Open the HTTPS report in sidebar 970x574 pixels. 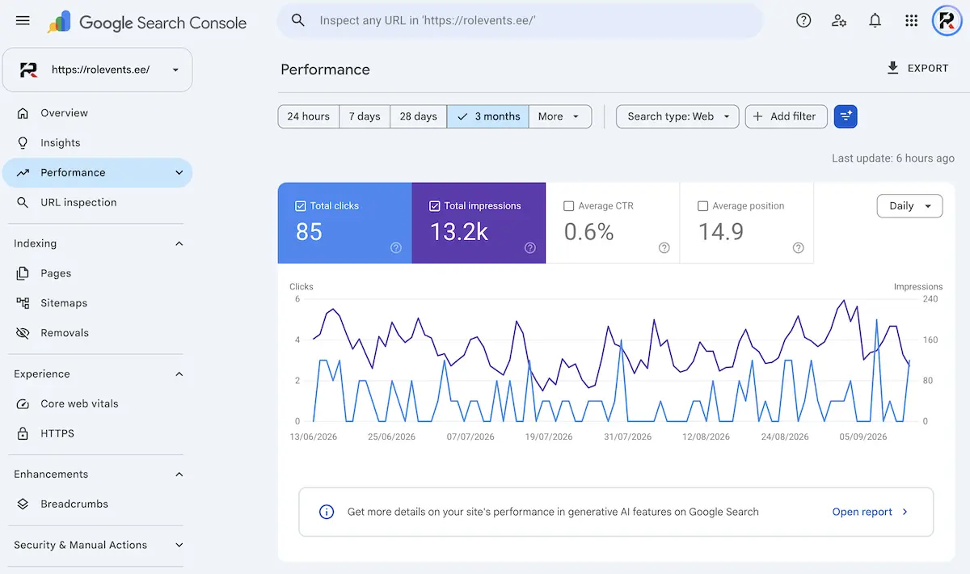98,433
